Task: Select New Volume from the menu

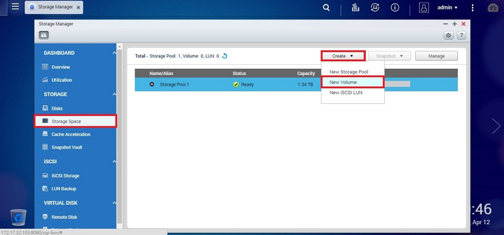Action: pos(352,83)
